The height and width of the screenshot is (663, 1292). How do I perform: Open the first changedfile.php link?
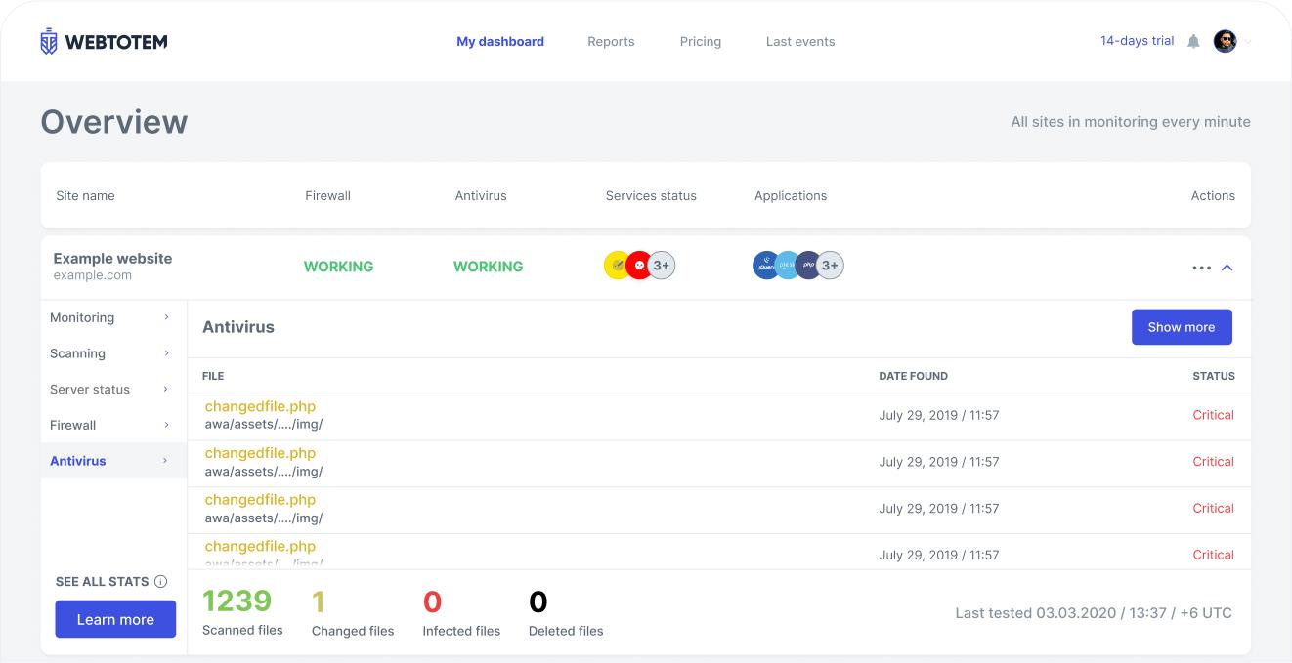(260, 406)
